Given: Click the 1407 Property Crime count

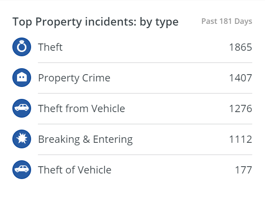Looking at the screenshot, I should point(240,78).
